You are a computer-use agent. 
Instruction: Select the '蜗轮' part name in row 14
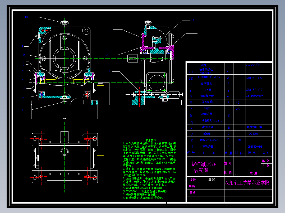[x=204, y=65]
